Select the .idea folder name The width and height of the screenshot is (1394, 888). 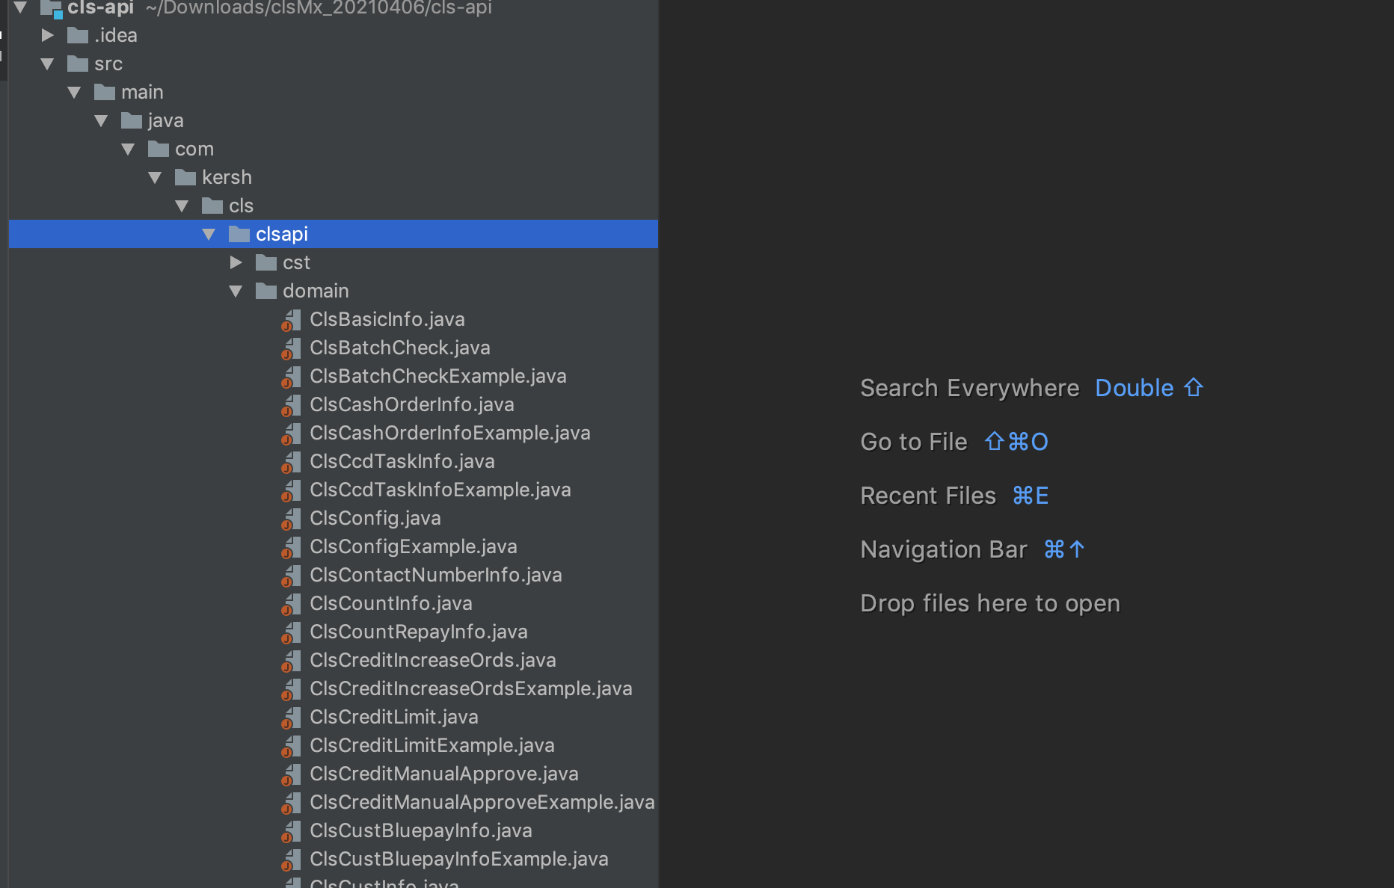click(116, 35)
